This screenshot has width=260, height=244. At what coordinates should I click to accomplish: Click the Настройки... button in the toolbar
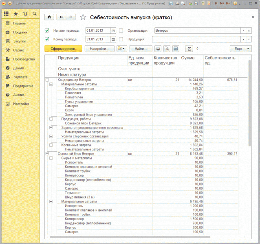[99, 49]
